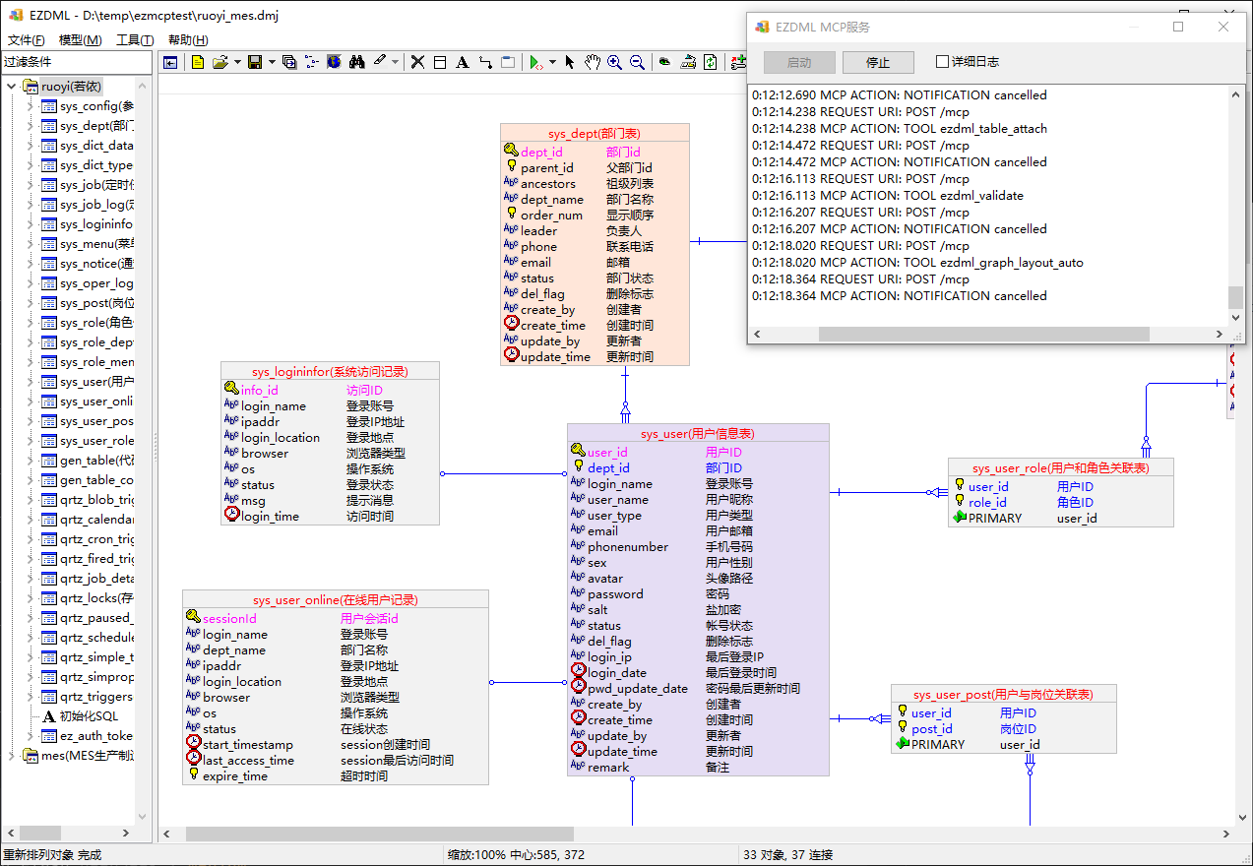
Task: Select the arrow pointer tool
Action: 569,62
